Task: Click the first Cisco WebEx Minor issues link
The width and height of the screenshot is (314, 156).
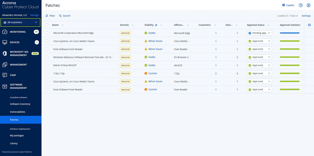Action: click(155, 41)
